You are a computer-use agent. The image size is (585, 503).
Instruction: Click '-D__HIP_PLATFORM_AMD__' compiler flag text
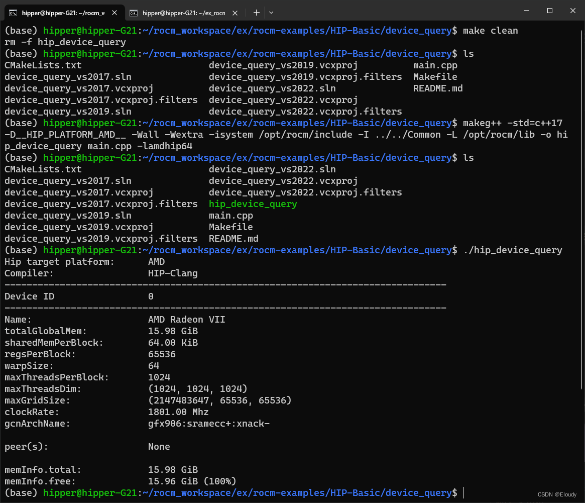click(65, 135)
